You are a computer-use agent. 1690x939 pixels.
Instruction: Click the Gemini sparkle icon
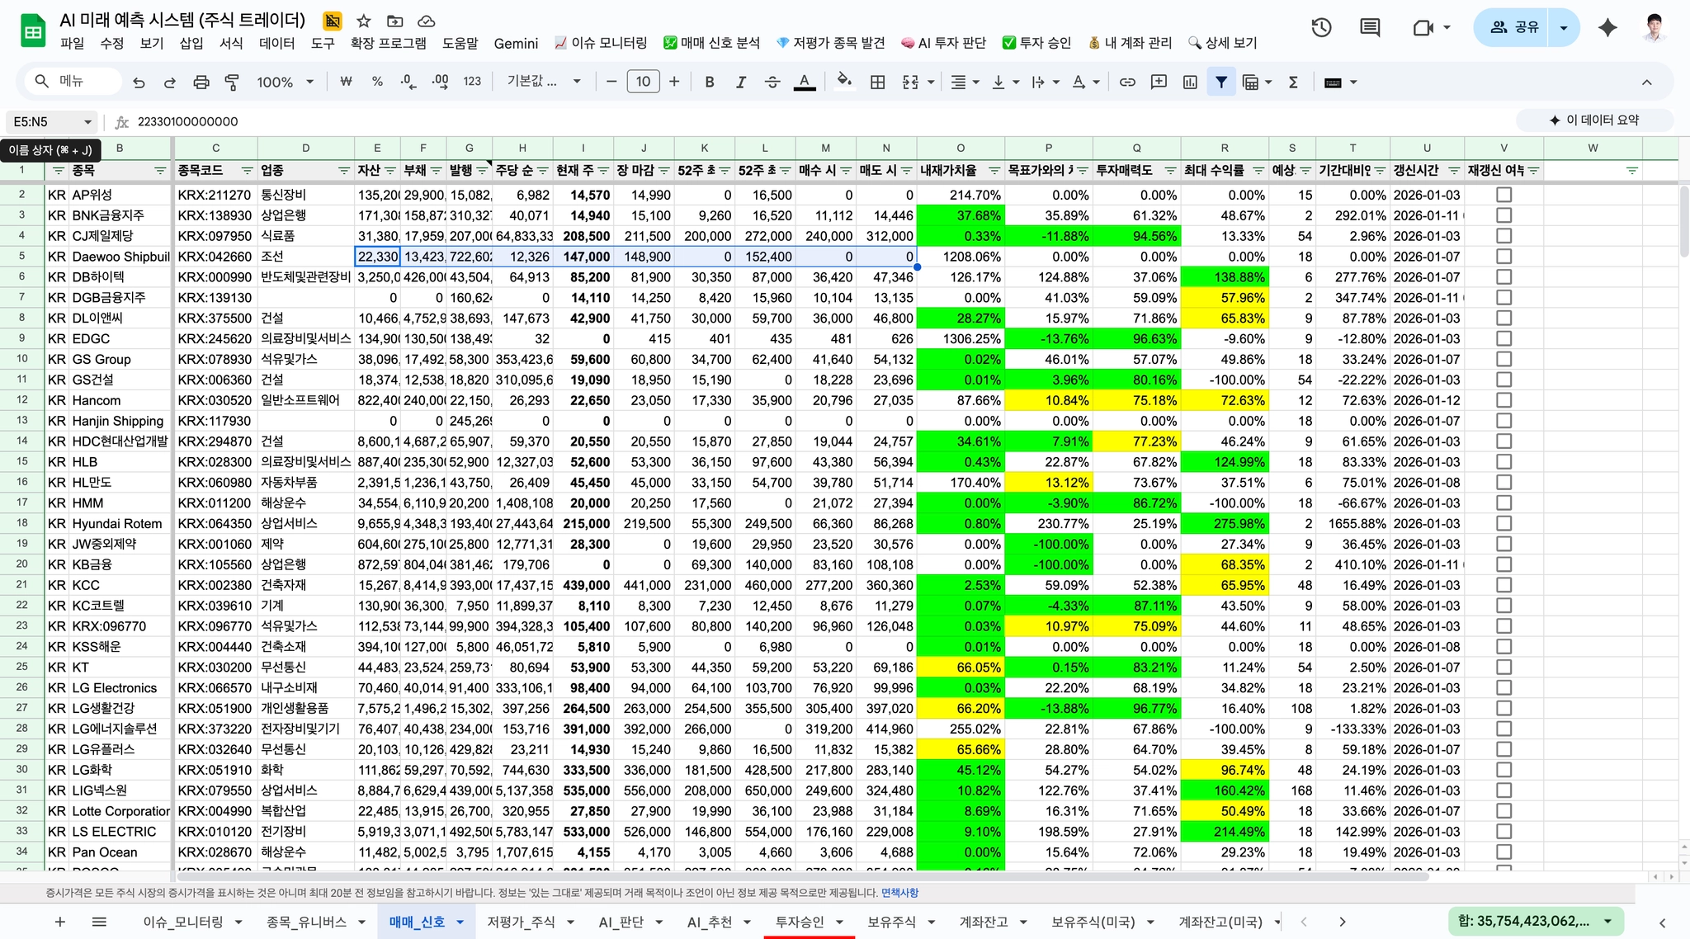click(x=1607, y=27)
